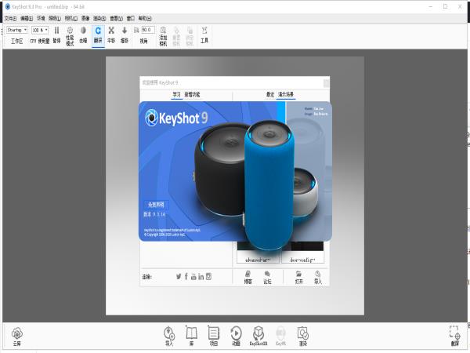Open the LinkedIn link icon
The width and height of the screenshot is (470, 353).
[x=201, y=276]
